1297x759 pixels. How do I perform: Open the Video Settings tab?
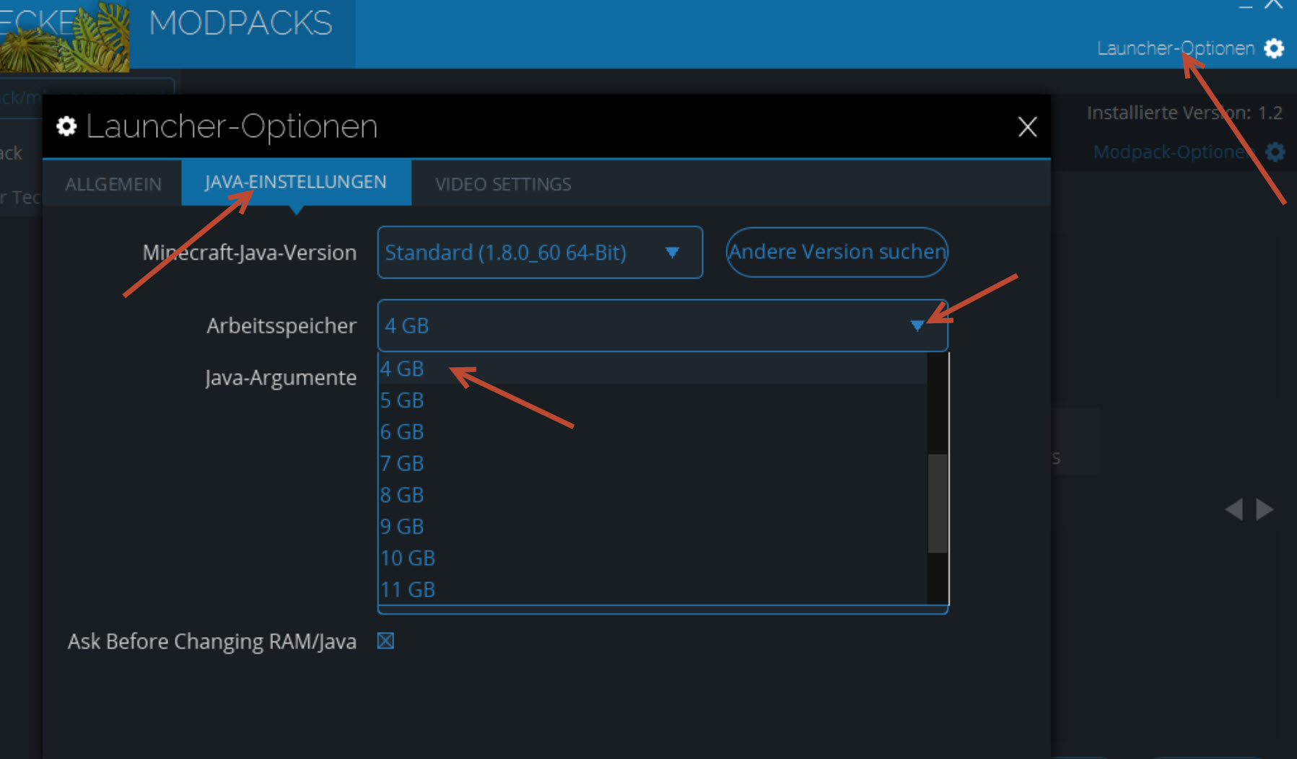(x=503, y=184)
